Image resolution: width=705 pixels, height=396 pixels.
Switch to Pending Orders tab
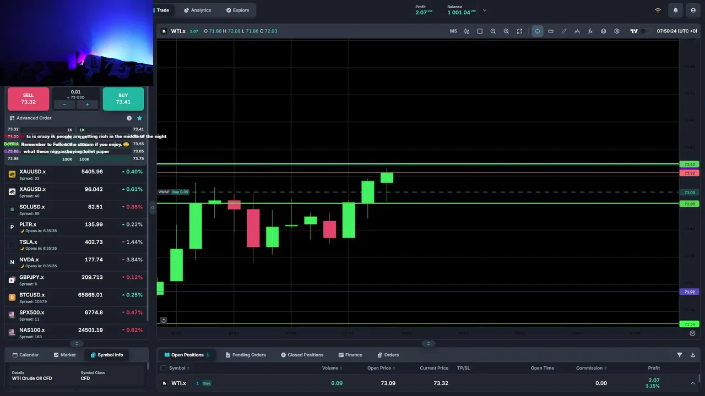245,355
